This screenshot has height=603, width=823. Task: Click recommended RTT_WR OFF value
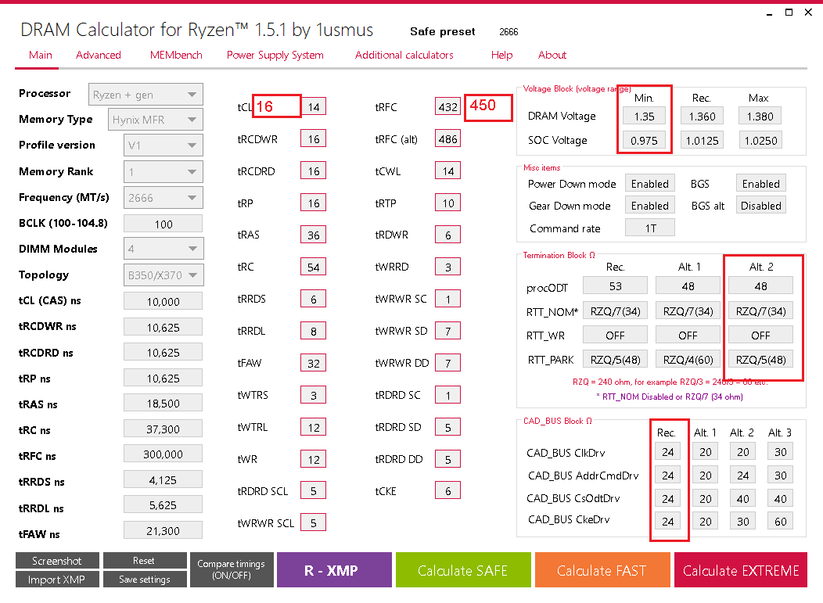(x=615, y=336)
